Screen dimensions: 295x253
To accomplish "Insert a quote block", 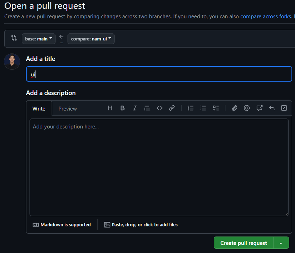I will pos(147,108).
